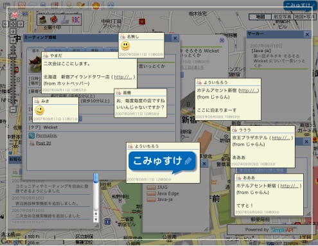318x246 pixels.
Task: Click the map zoom slider handle
Action: (13, 56)
